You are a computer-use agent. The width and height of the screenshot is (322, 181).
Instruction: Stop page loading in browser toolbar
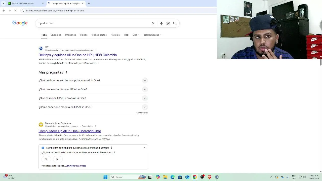[16, 11]
